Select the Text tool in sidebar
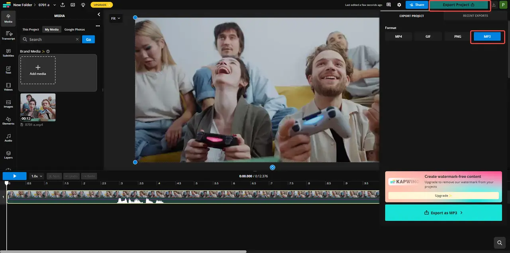The image size is (510, 253). point(8,70)
